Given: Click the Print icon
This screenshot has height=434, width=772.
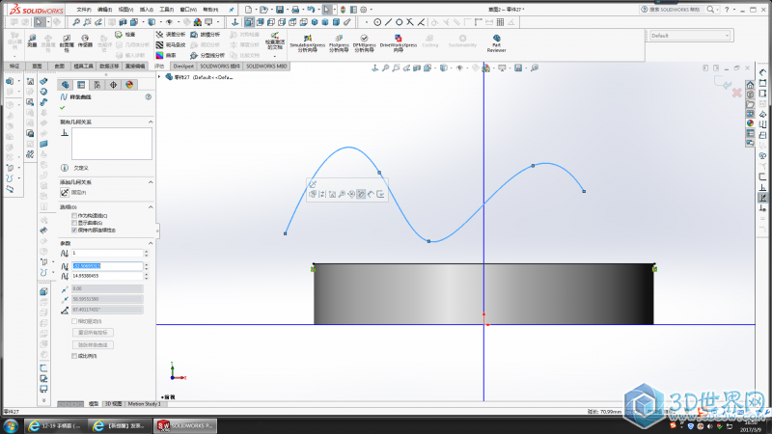Looking at the screenshot, I should click(x=295, y=10).
